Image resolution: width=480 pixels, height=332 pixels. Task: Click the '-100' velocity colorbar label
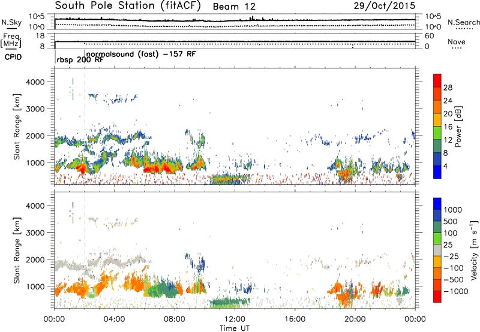454,268
